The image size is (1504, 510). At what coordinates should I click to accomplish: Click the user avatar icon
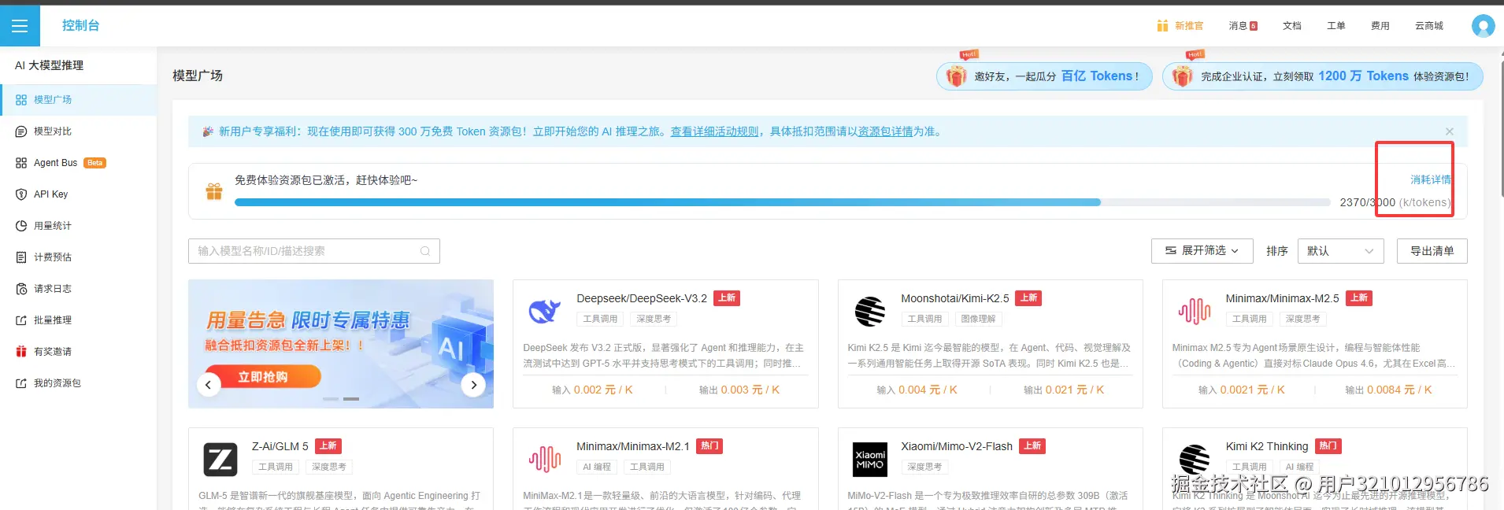(x=1483, y=26)
